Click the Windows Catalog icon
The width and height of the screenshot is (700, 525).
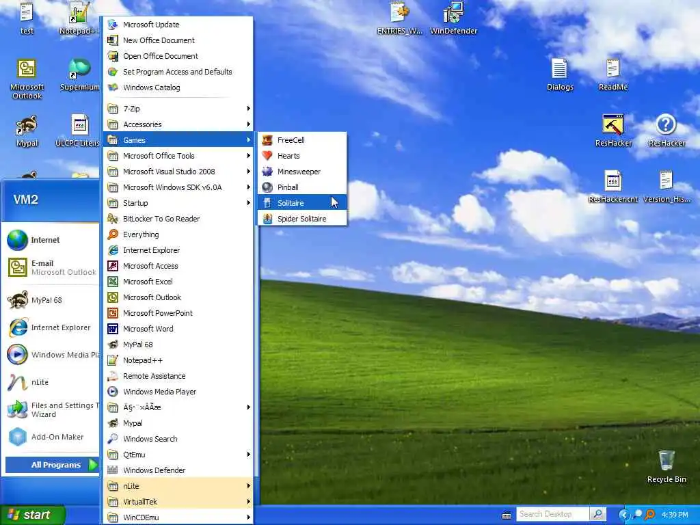113,87
